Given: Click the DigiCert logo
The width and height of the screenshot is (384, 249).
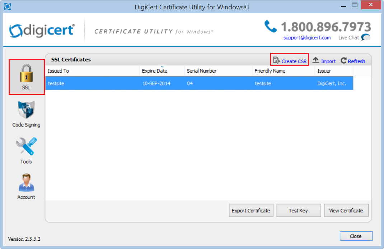Looking at the screenshot, I should point(42,31).
